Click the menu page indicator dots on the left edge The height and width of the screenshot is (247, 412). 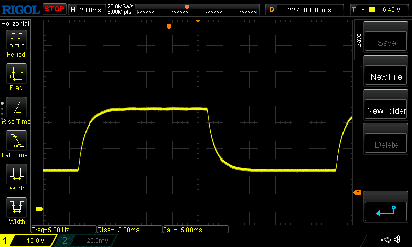pyautogui.click(x=2, y=111)
